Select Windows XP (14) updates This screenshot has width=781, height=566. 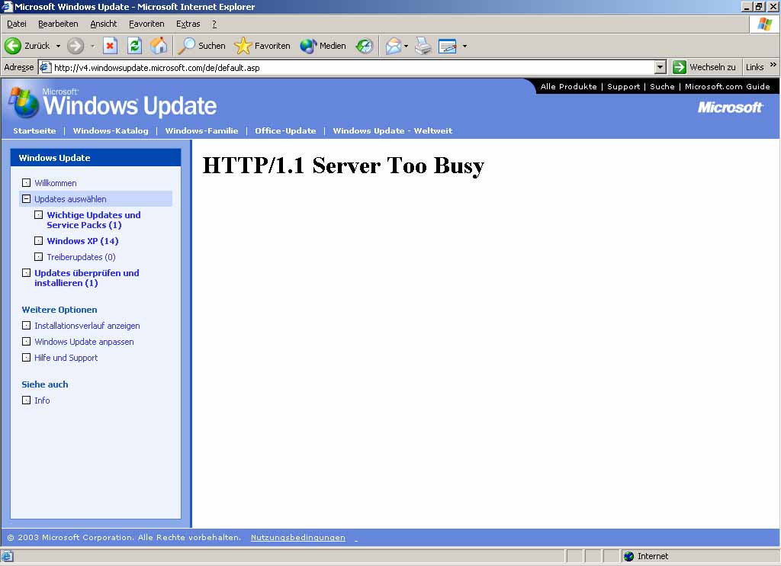click(82, 241)
